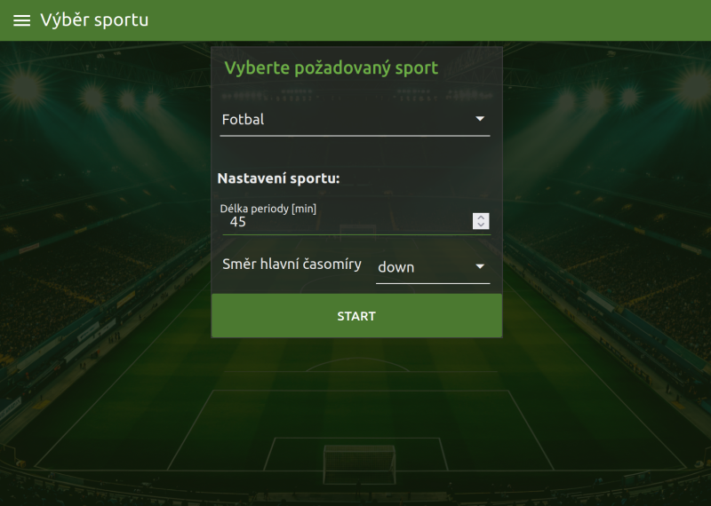This screenshot has height=506, width=711.
Task: Expand the timer direction dropdown showing down
Action: point(432,267)
